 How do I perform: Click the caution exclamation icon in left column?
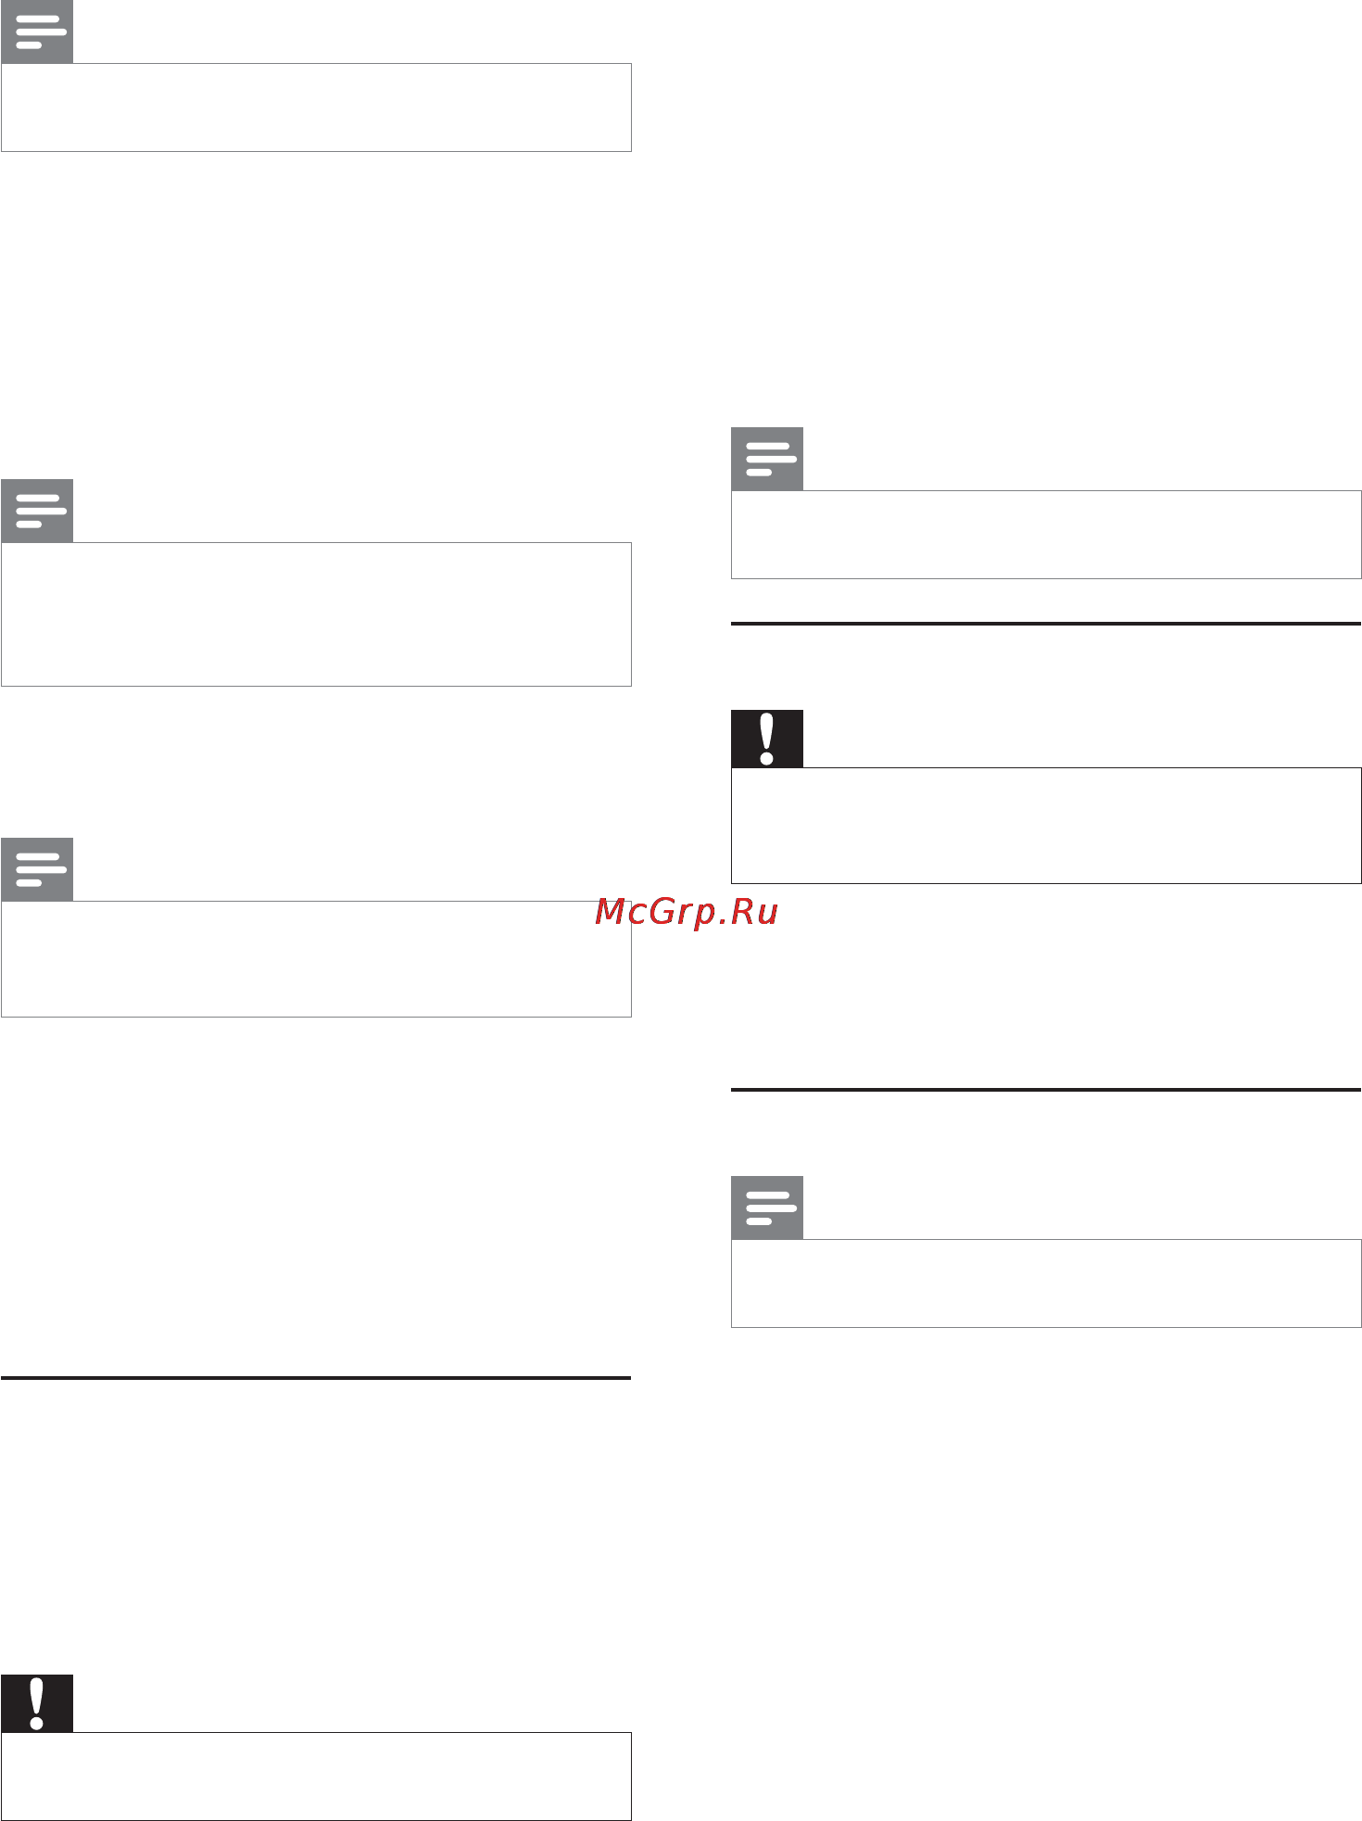pos(37,1703)
